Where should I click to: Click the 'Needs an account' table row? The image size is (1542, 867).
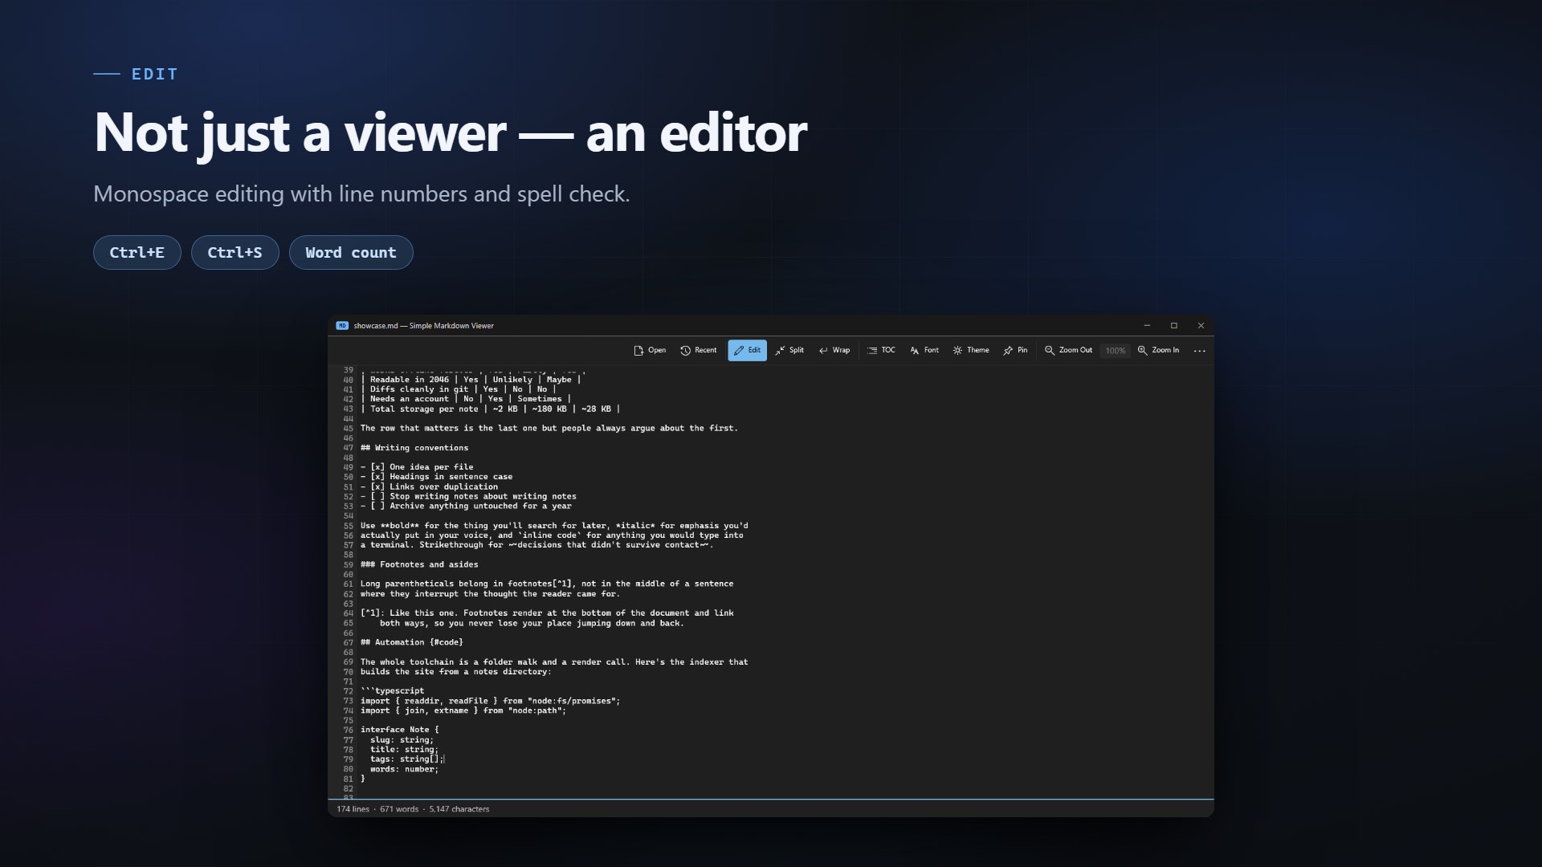(x=466, y=399)
